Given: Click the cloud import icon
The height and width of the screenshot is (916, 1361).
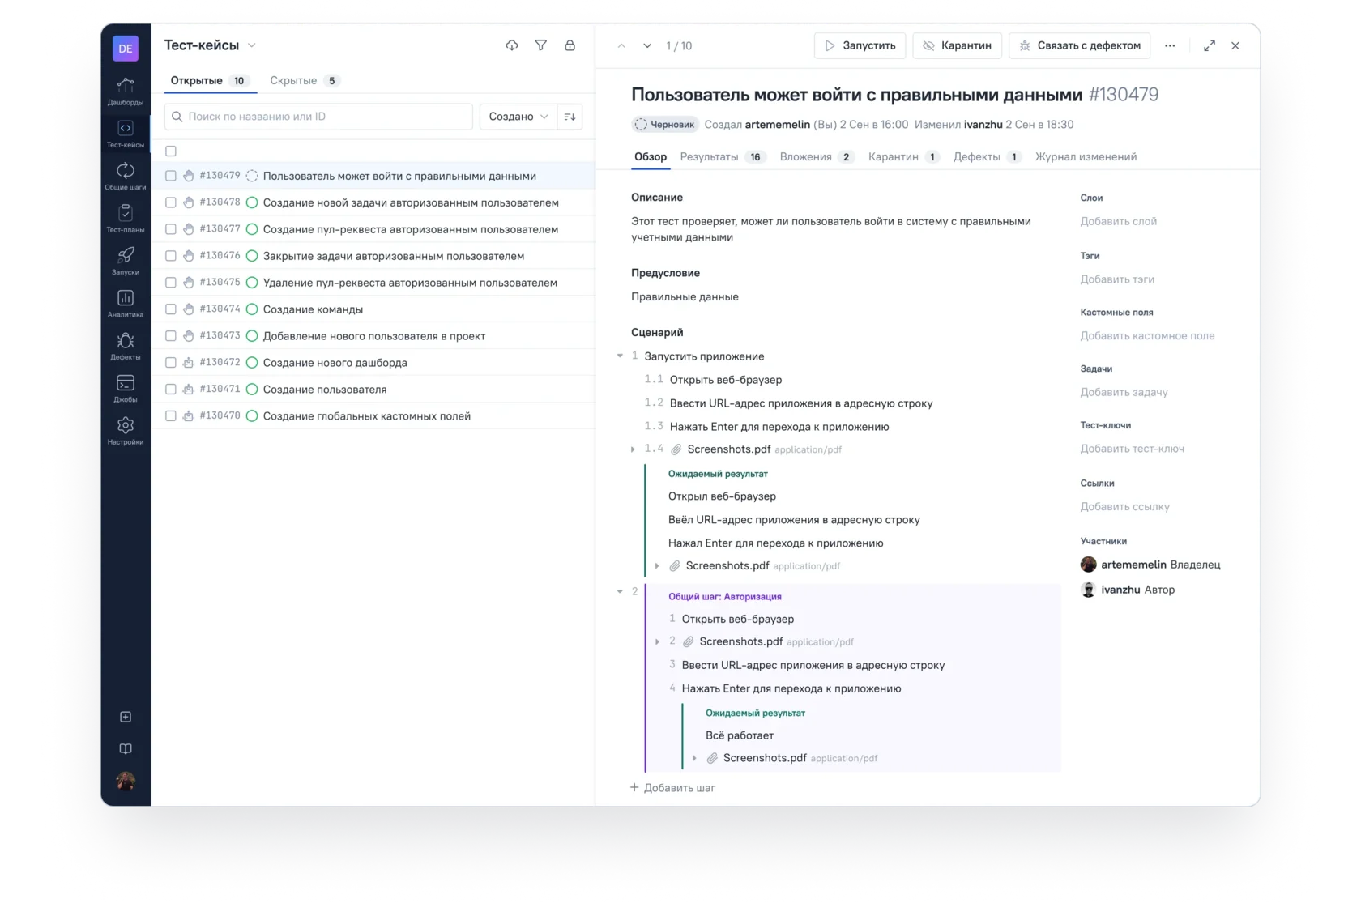Looking at the screenshot, I should click(512, 45).
